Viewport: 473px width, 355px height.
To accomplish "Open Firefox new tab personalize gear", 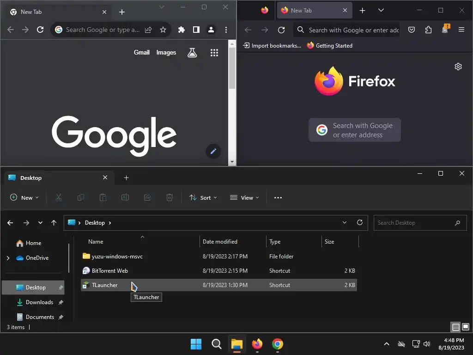I will pos(458,67).
